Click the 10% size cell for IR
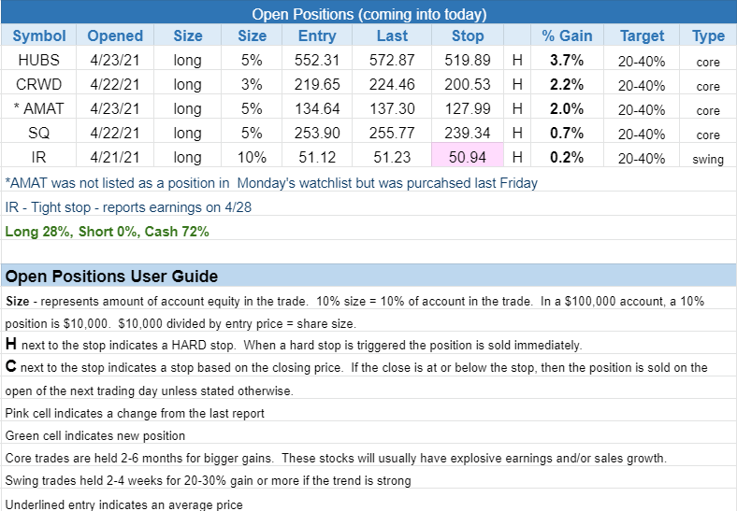Screen dimensions: 737x511 [252, 157]
